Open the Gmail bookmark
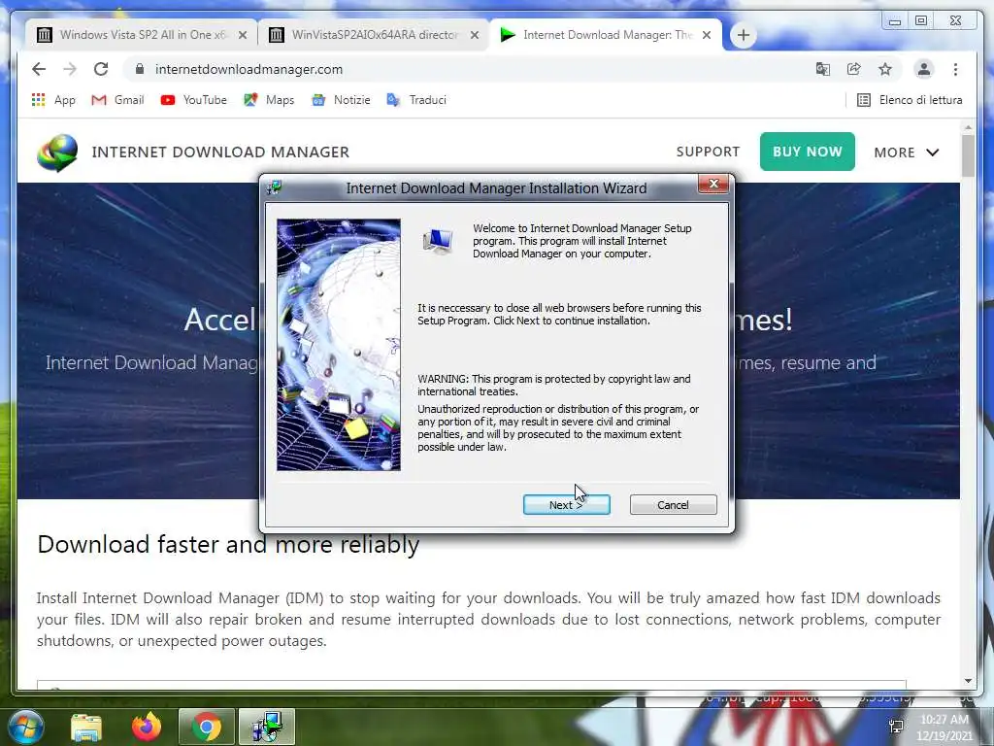The width and height of the screenshot is (994, 746). 117,100
